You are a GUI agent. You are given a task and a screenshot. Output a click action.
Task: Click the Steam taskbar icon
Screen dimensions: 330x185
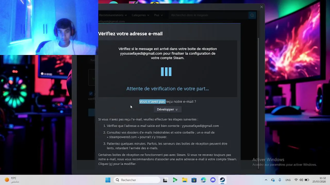point(222,180)
